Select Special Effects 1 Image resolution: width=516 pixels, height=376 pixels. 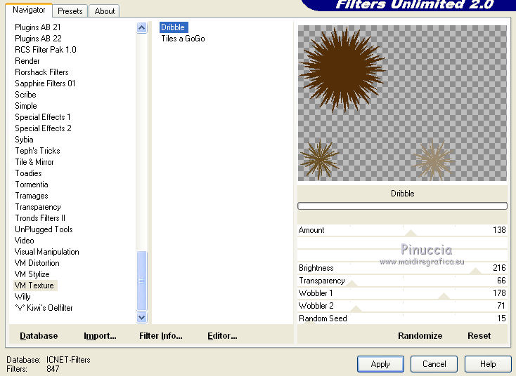pyautogui.click(x=42, y=117)
